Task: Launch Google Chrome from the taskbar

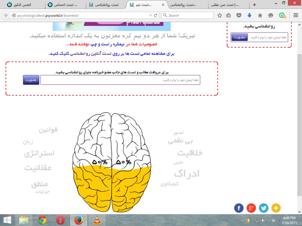Action: click(x=42, y=220)
